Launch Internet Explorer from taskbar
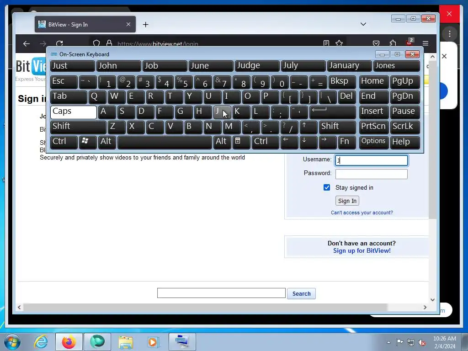 [41, 342]
